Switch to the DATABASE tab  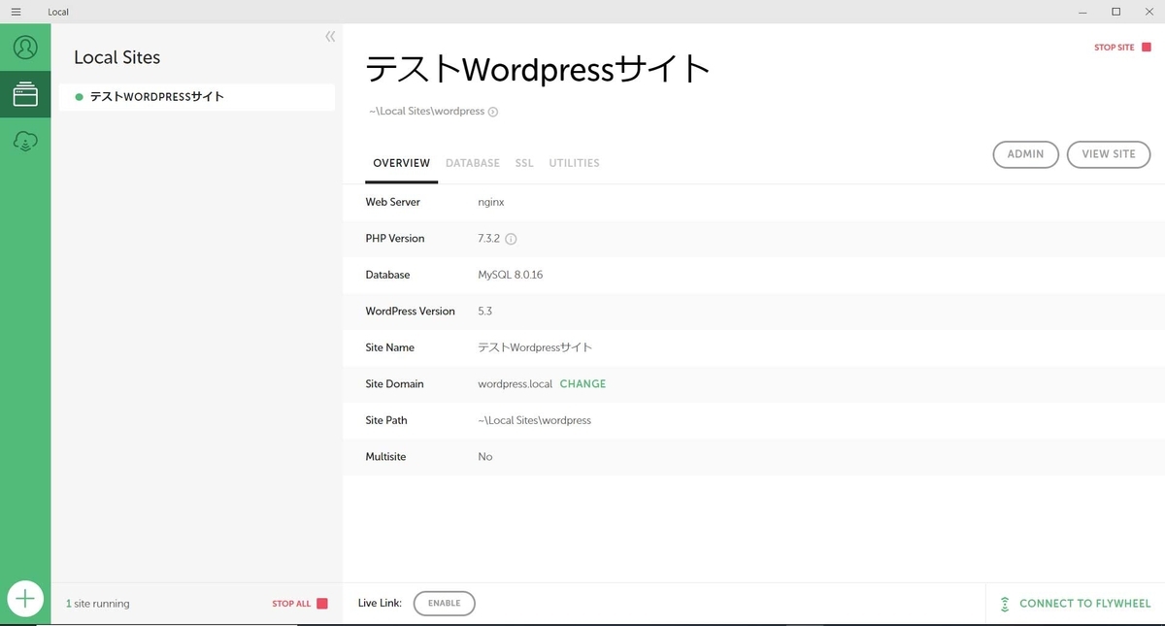[x=473, y=163]
